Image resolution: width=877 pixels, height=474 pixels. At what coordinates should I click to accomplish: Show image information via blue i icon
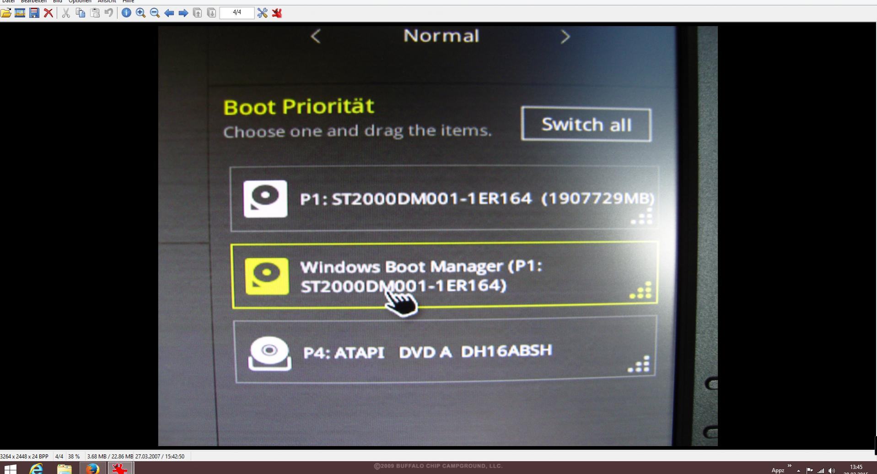[x=126, y=13]
